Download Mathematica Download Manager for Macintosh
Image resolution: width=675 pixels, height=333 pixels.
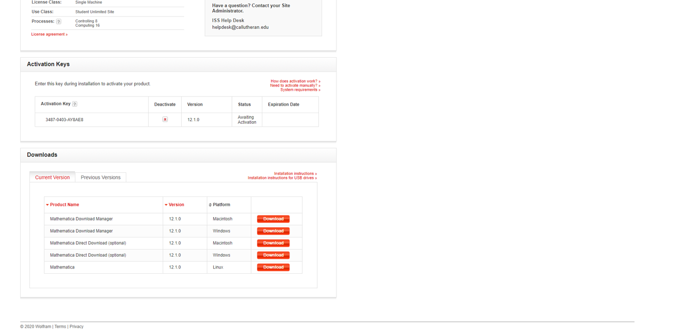pos(273,219)
